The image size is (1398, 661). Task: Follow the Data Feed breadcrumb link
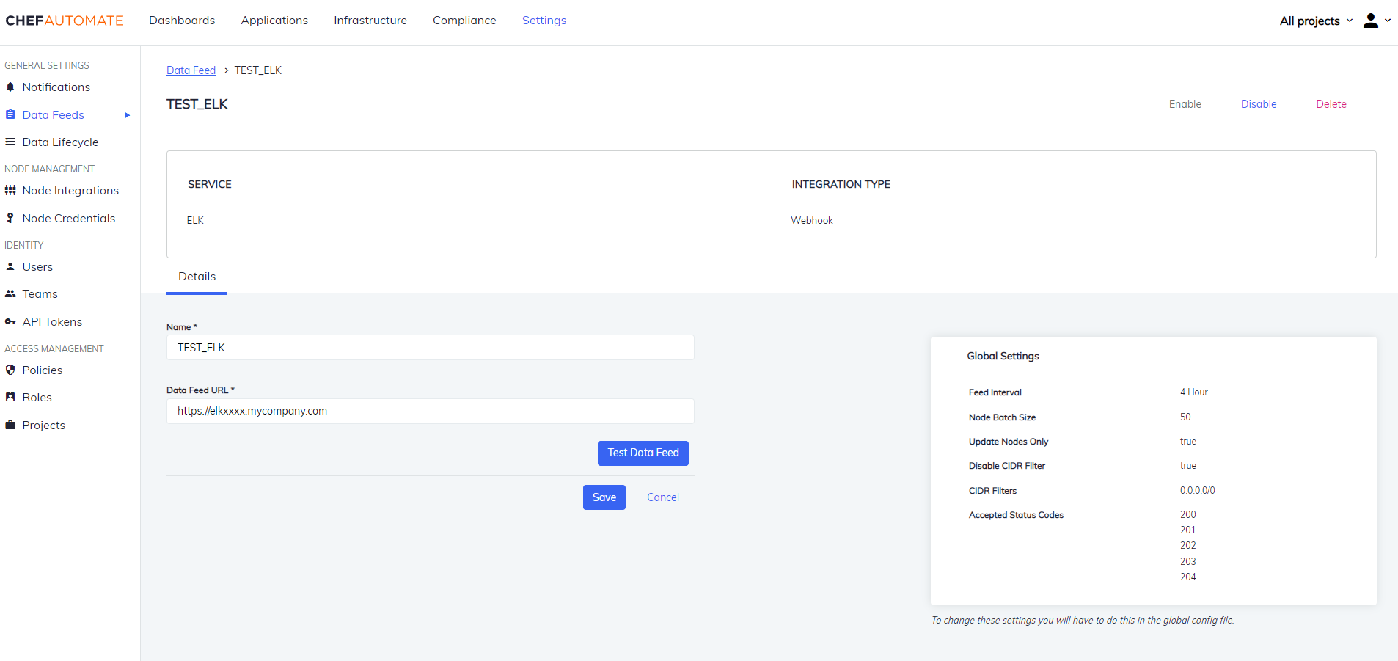191,70
